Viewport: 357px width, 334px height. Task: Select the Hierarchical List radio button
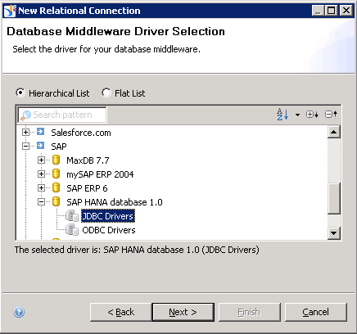(20, 93)
